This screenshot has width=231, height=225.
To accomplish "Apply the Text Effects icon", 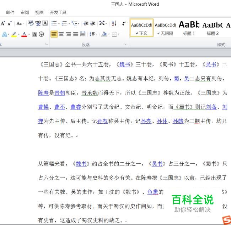I will pos(5,34).
